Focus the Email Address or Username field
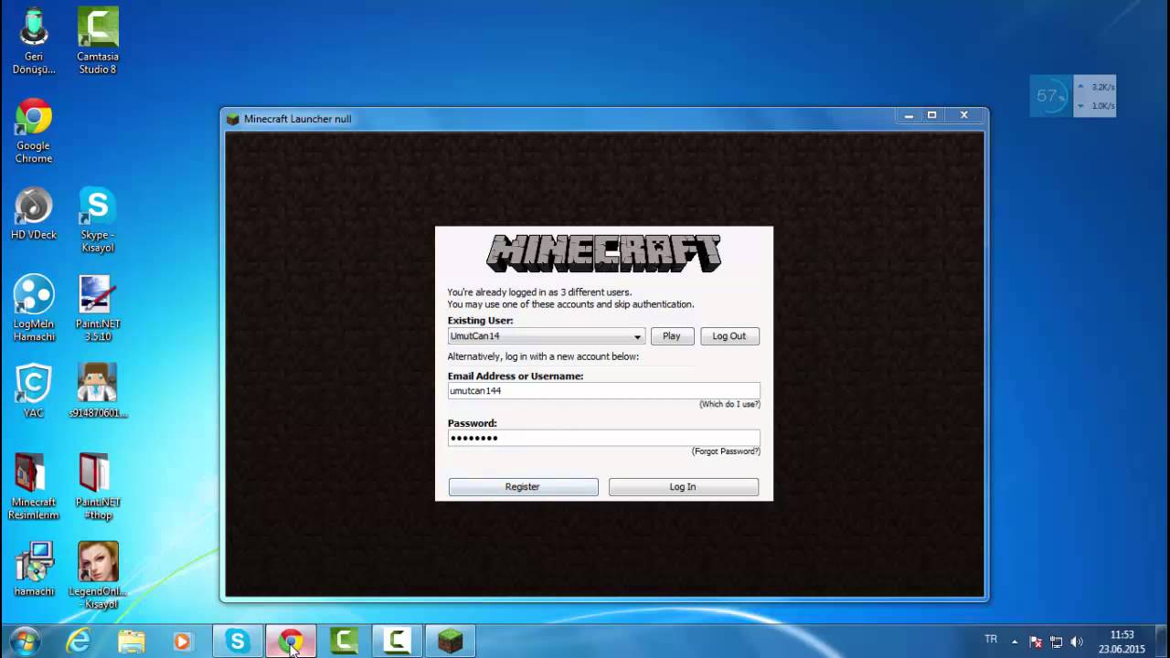 603,390
